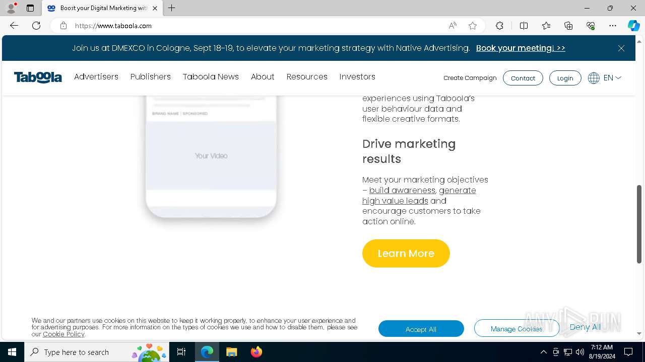Screen dimensions: 645x362
Task: Open the Collections icon
Action: 568,26
